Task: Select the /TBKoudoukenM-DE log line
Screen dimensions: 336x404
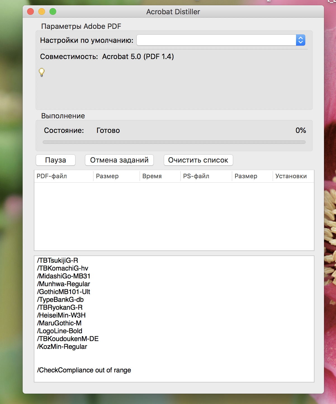Action: pos(68,339)
